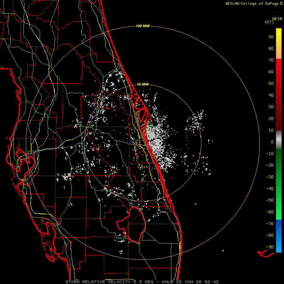Click the NEXR label above the color scale
The width and height of the screenshot is (284, 284).
coord(277,19)
